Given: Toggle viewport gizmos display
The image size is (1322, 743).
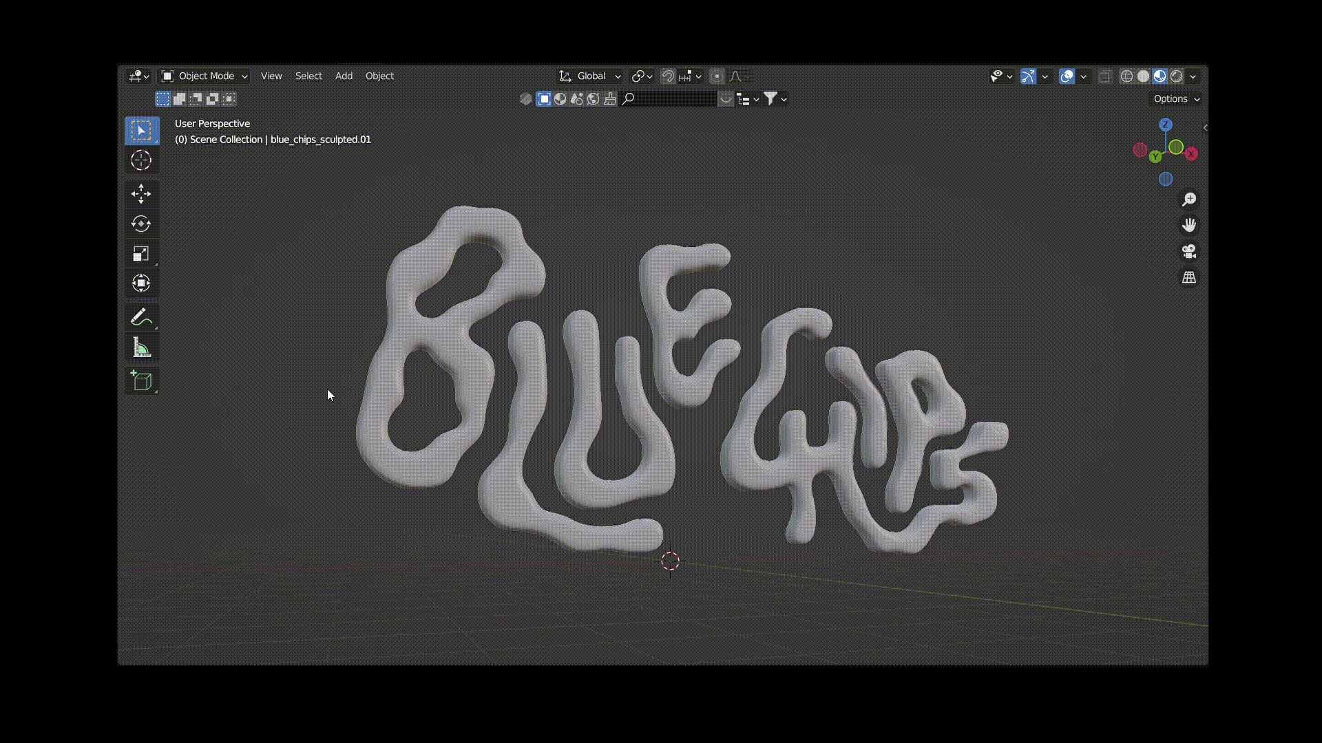Looking at the screenshot, I should (x=1028, y=76).
